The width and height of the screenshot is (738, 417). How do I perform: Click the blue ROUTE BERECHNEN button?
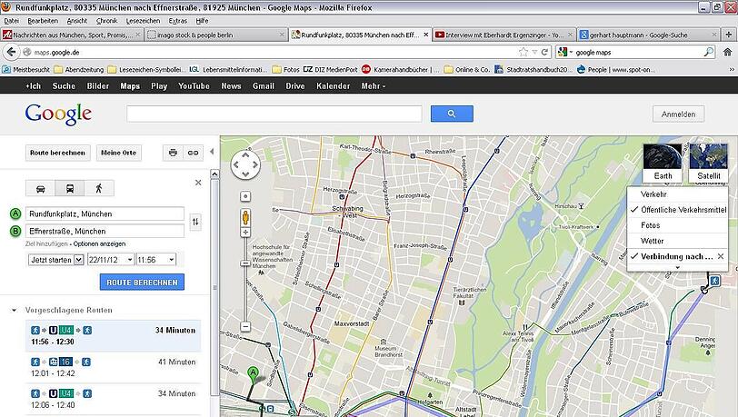click(x=142, y=282)
